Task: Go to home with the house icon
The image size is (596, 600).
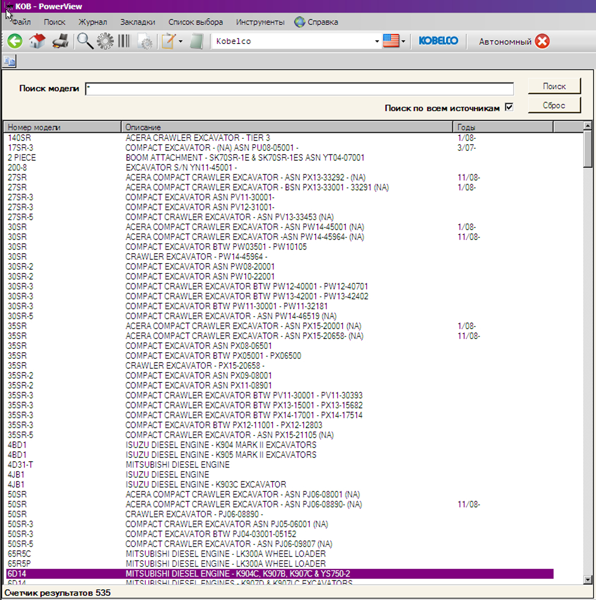Action: pos(37,41)
